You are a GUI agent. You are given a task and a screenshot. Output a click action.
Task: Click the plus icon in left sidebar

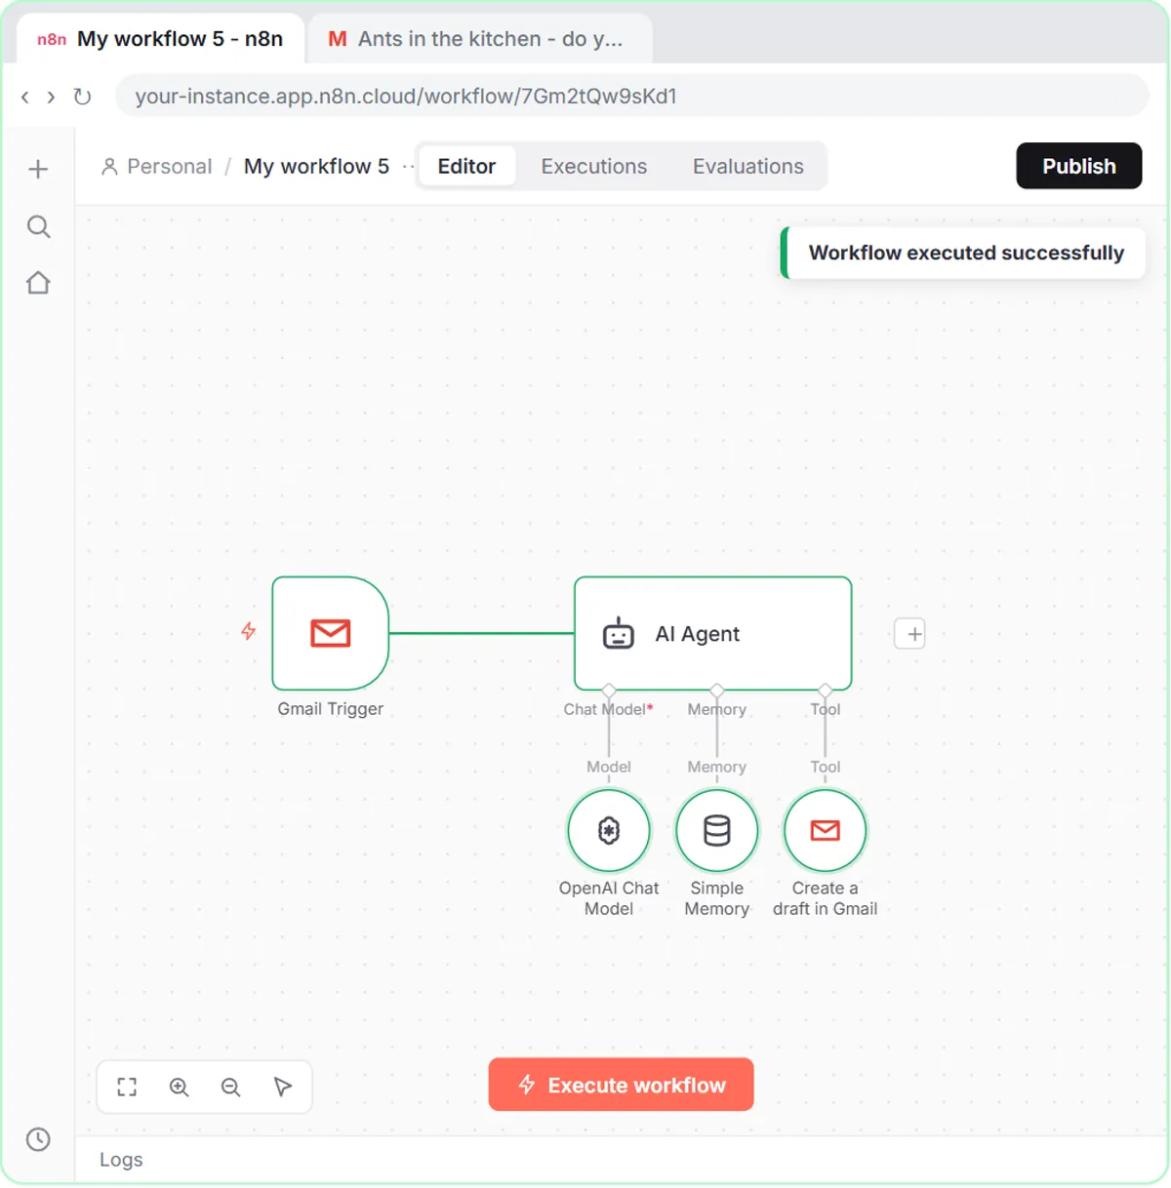[x=38, y=170]
